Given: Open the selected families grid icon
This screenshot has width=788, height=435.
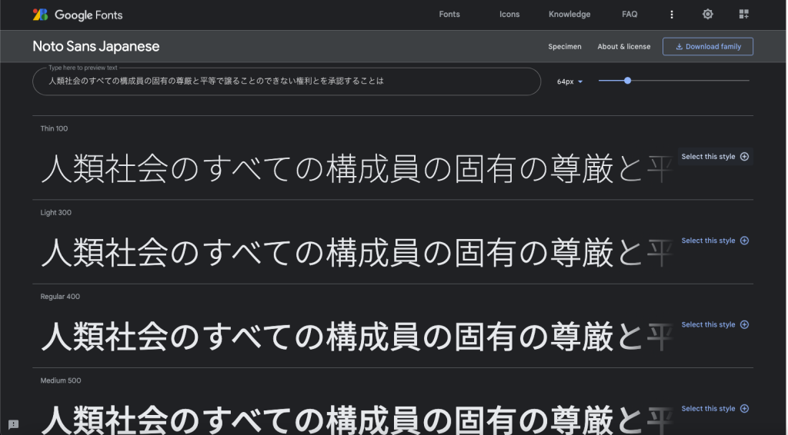Looking at the screenshot, I should [x=744, y=14].
